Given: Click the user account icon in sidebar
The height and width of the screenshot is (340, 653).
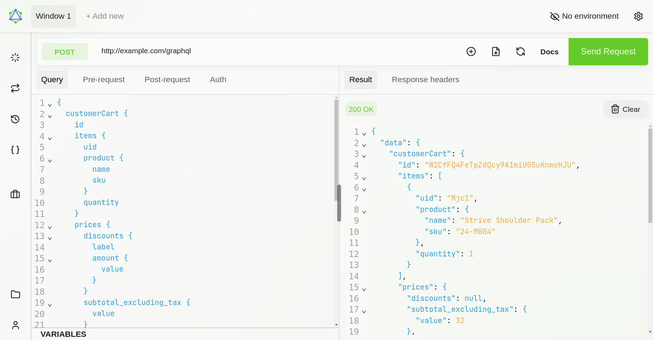Looking at the screenshot, I should click(x=15, y=325).
